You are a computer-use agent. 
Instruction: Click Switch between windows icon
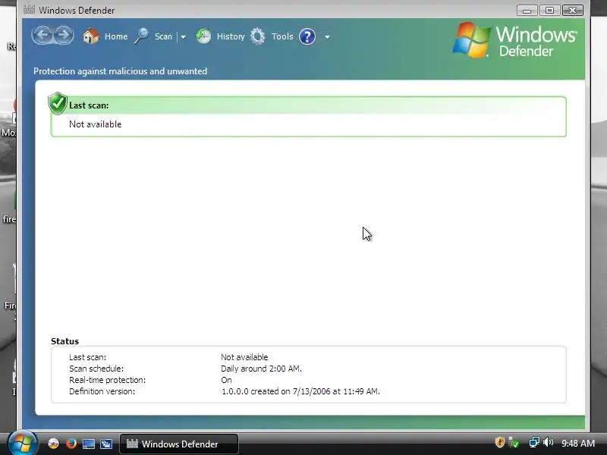click(106, 444)
